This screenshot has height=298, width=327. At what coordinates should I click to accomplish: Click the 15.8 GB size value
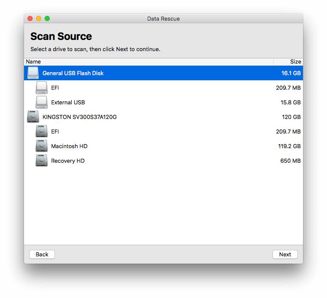291,103
